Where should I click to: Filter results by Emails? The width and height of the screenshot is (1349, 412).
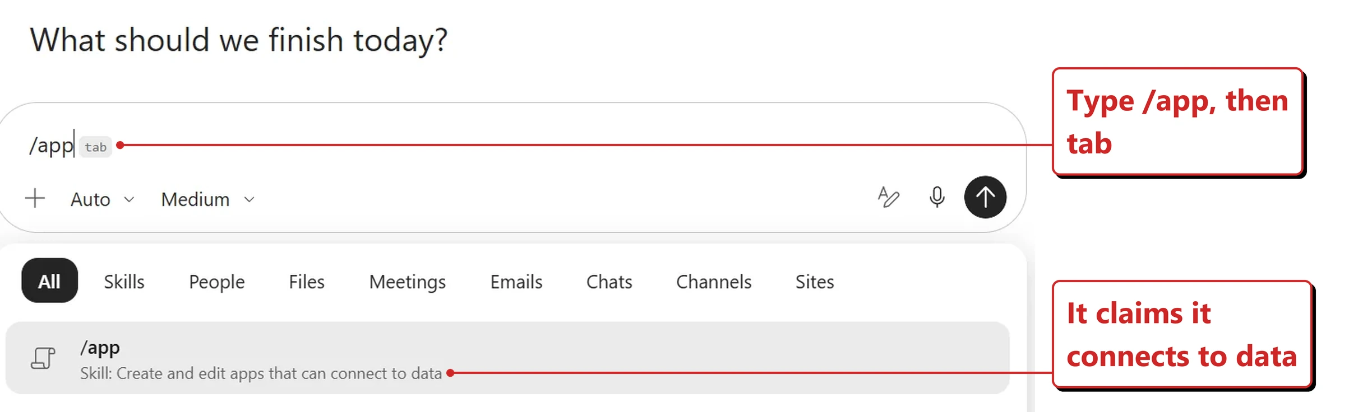tap(516, 282)
